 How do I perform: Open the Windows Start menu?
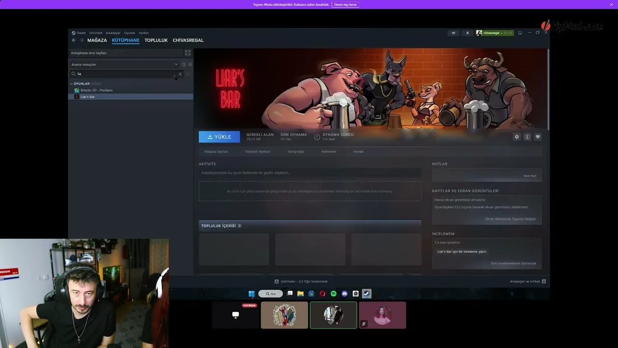(252, 293)
